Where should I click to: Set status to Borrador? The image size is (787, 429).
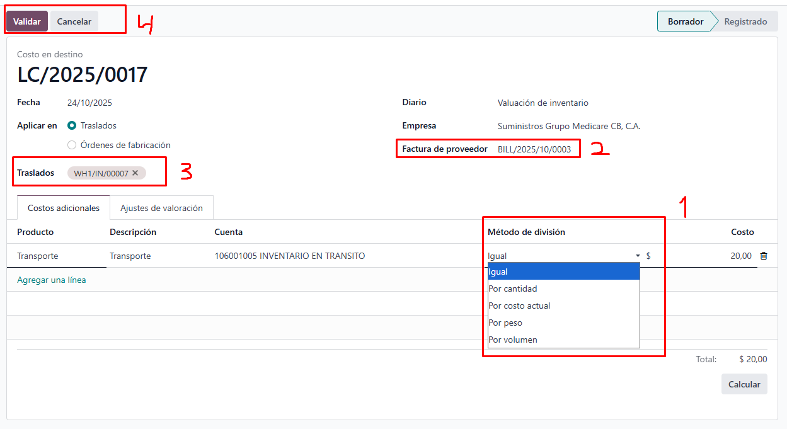pyautogui.click(x=686, y=21)
